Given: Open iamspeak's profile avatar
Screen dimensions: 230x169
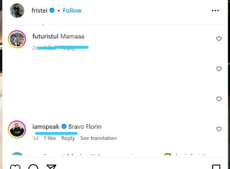Looking at the screenshot, I should coord(17,129).
